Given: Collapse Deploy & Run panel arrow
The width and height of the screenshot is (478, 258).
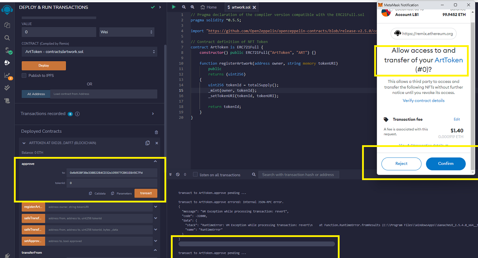Looking at the screenshot, I should [x=160, y=7].
